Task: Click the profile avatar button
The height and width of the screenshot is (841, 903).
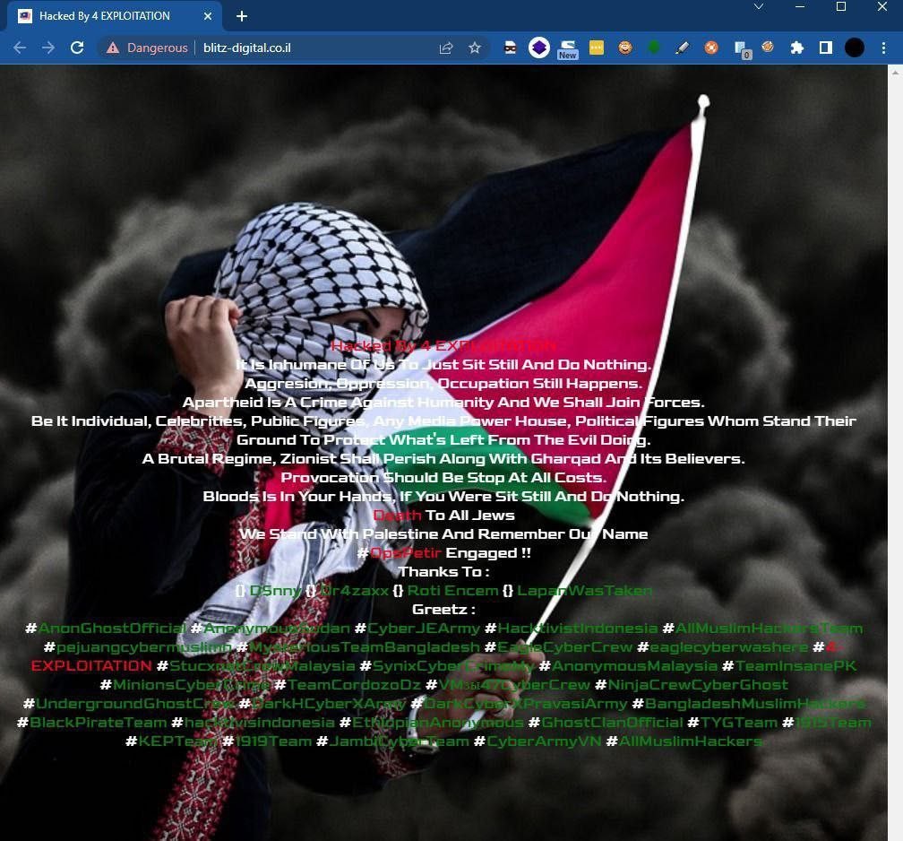Action: [x=855, y=48]
